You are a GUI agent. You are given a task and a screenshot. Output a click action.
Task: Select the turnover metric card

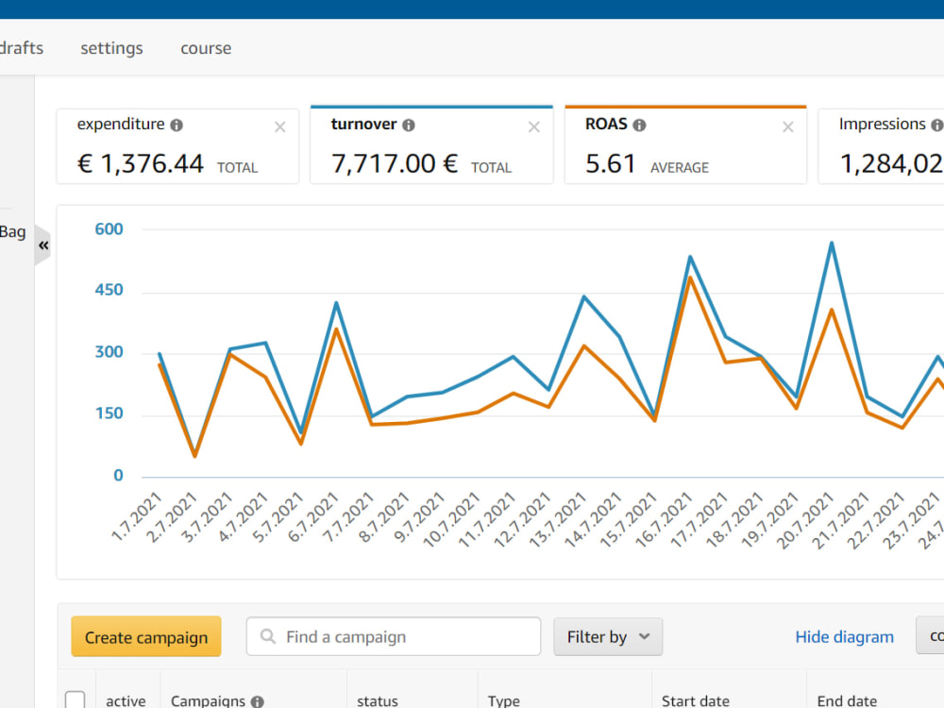pos(431,145)
